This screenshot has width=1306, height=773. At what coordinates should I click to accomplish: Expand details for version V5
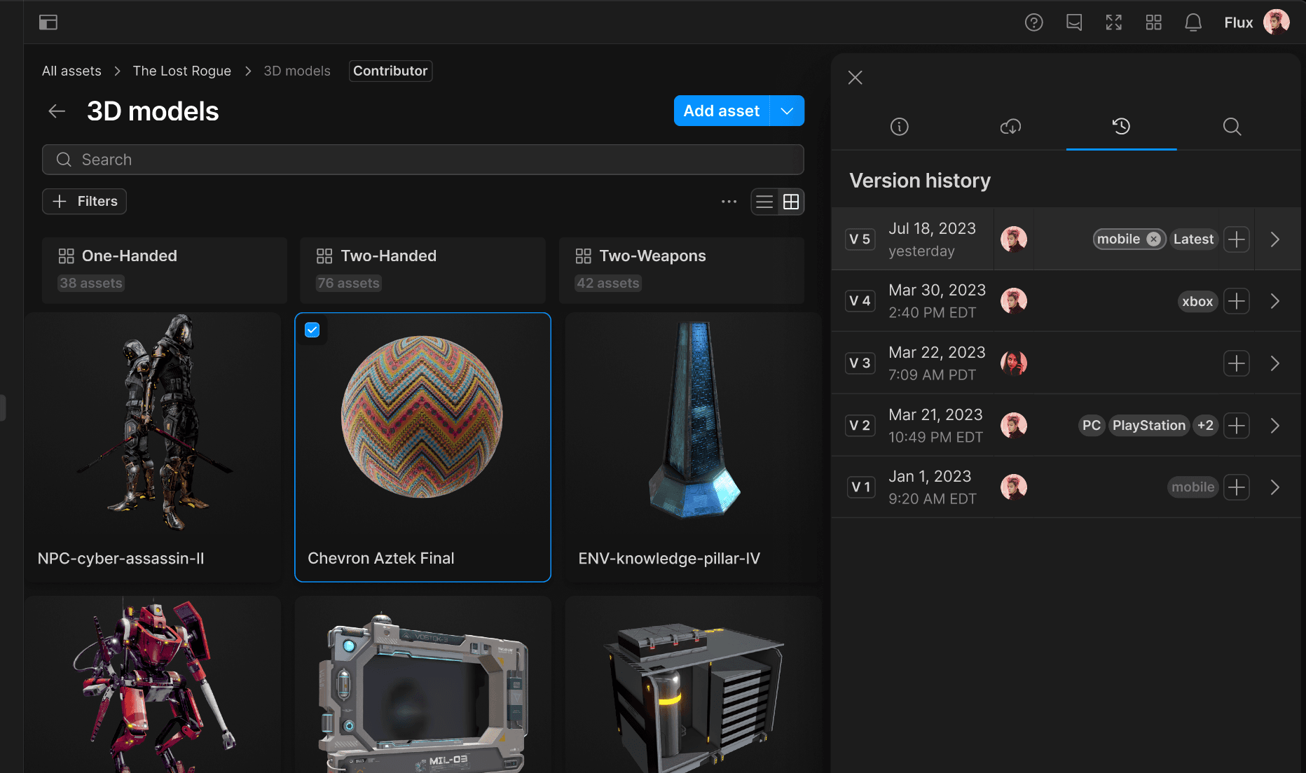1275,239
